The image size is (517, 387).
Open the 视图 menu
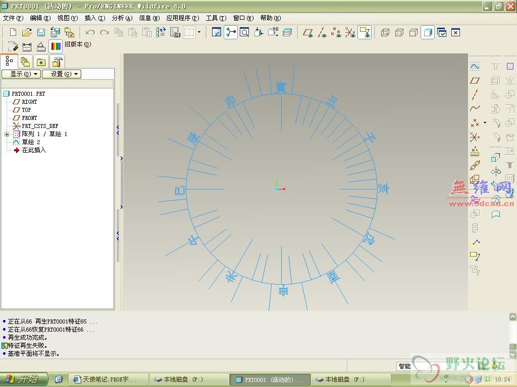tap(68, 18)
